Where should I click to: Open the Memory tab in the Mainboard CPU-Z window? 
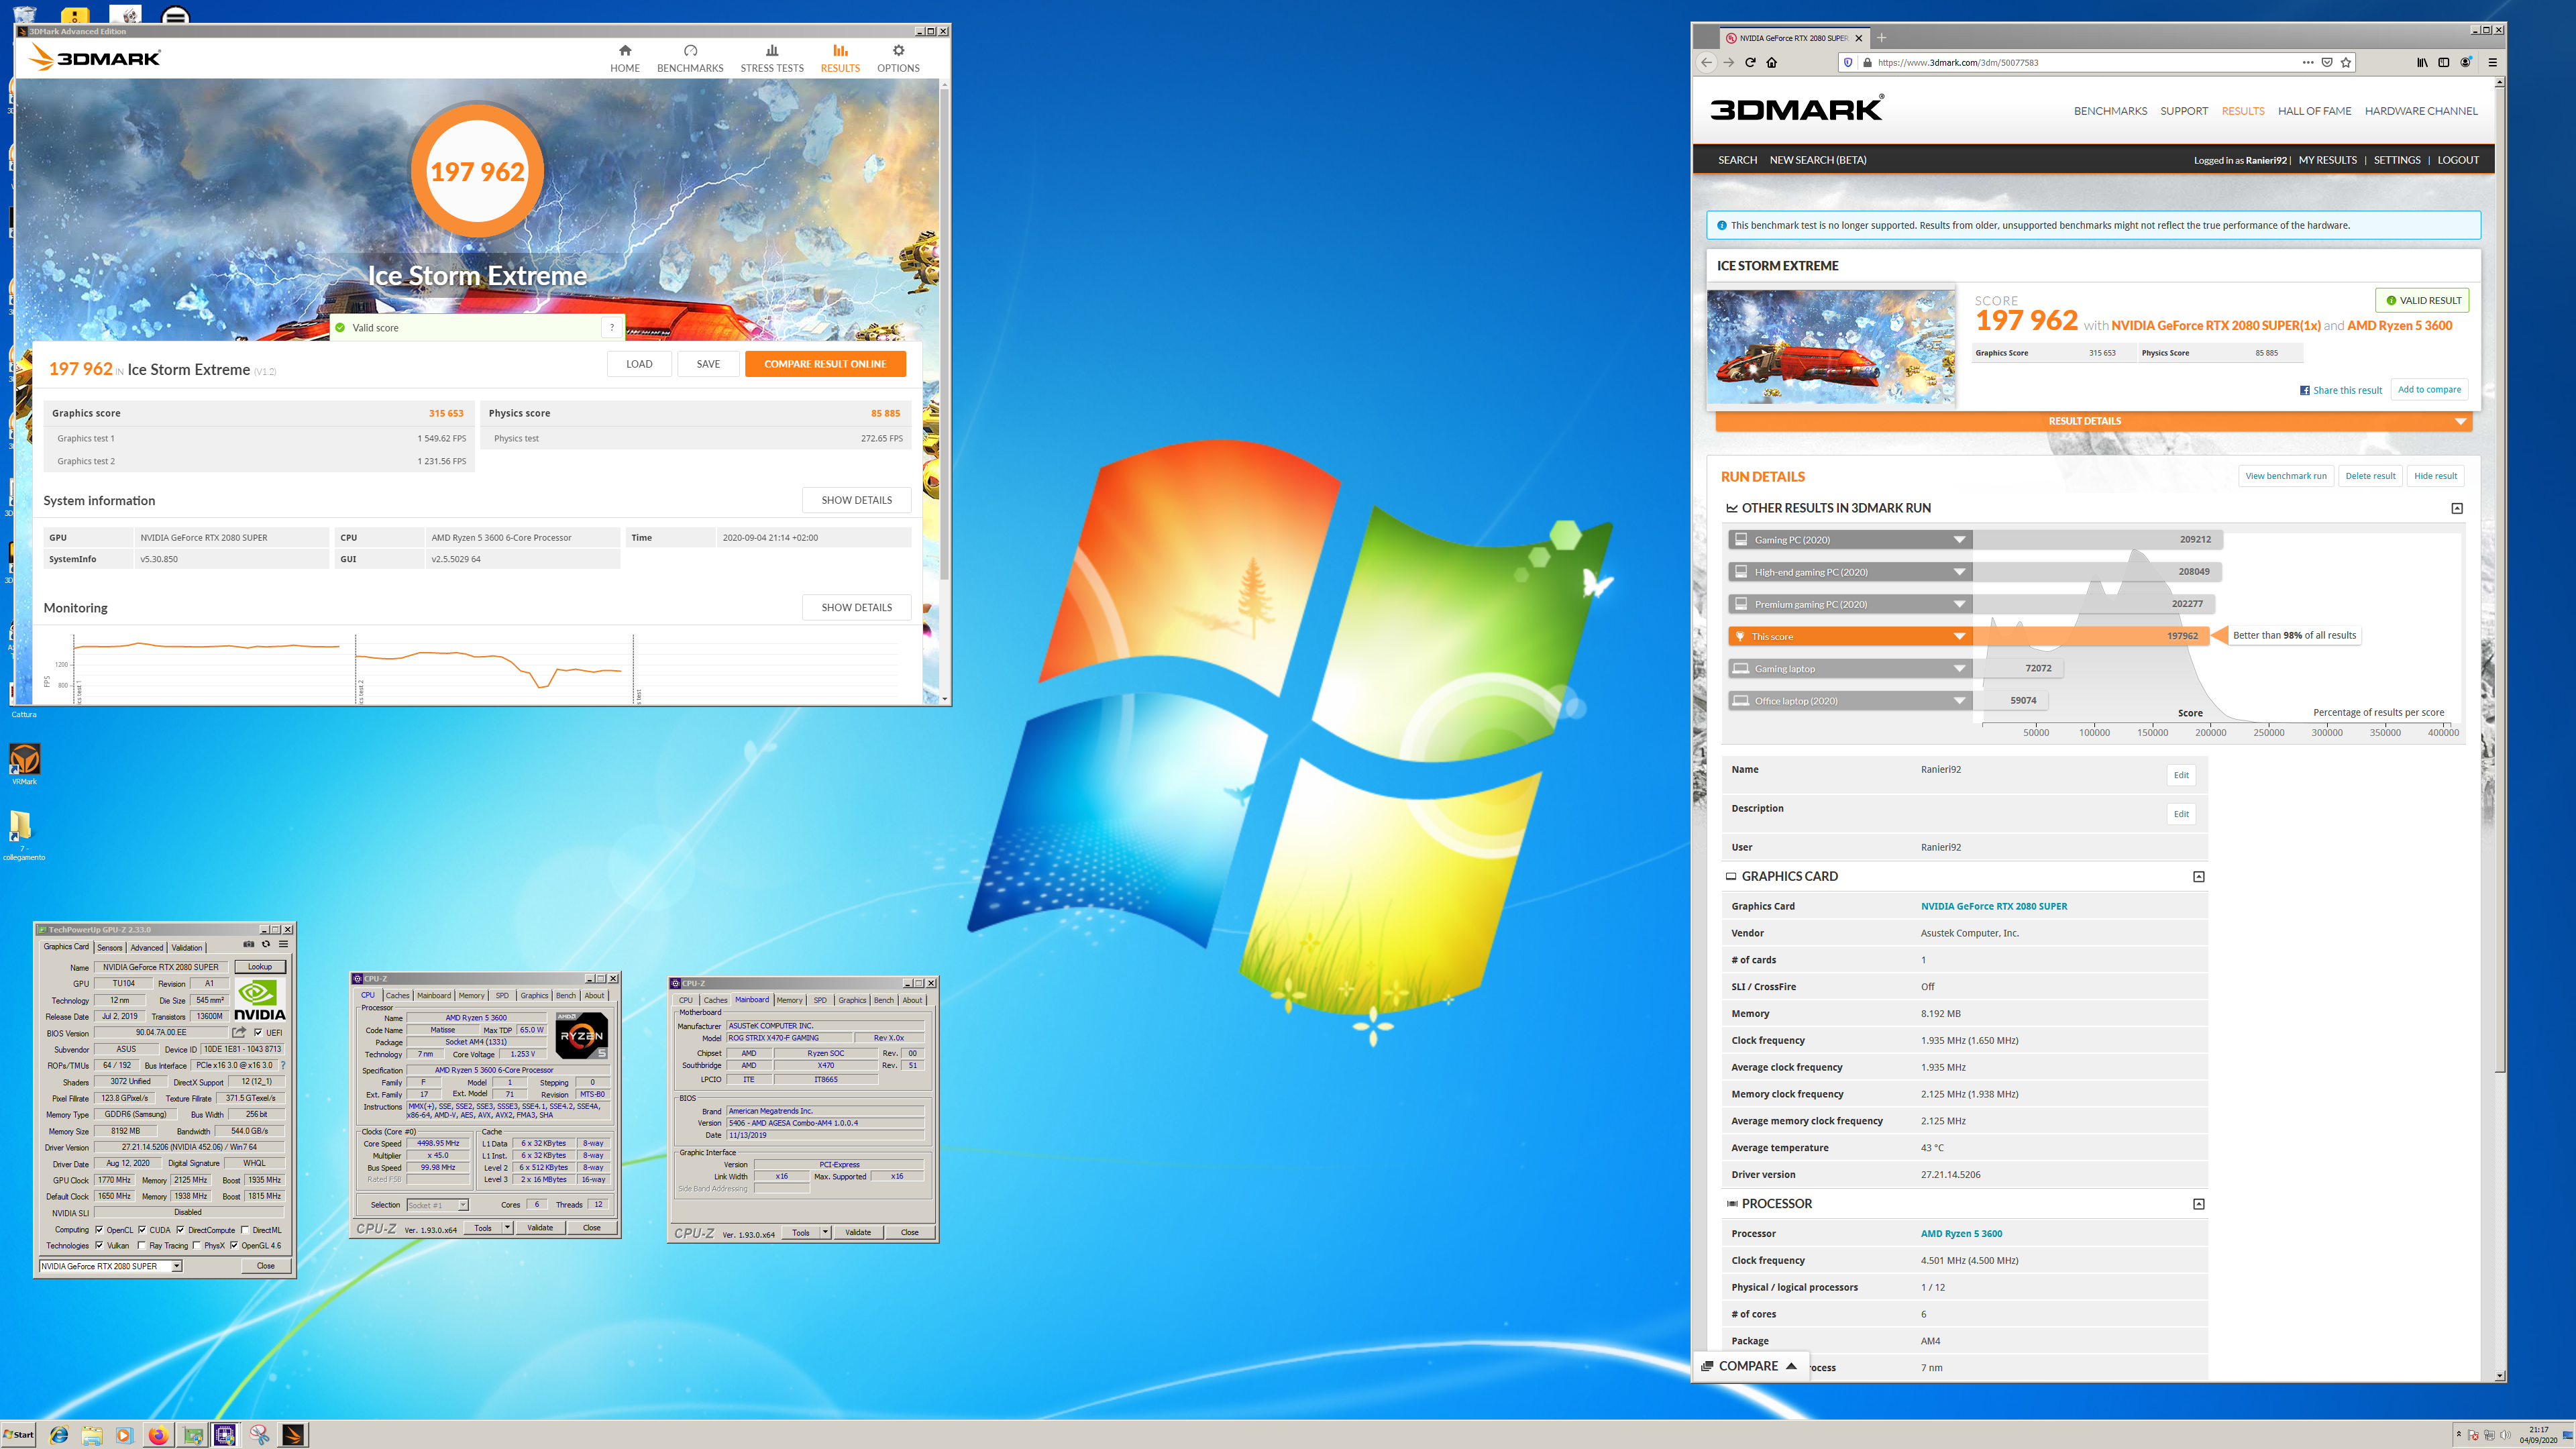click(x=789, y=1000)
